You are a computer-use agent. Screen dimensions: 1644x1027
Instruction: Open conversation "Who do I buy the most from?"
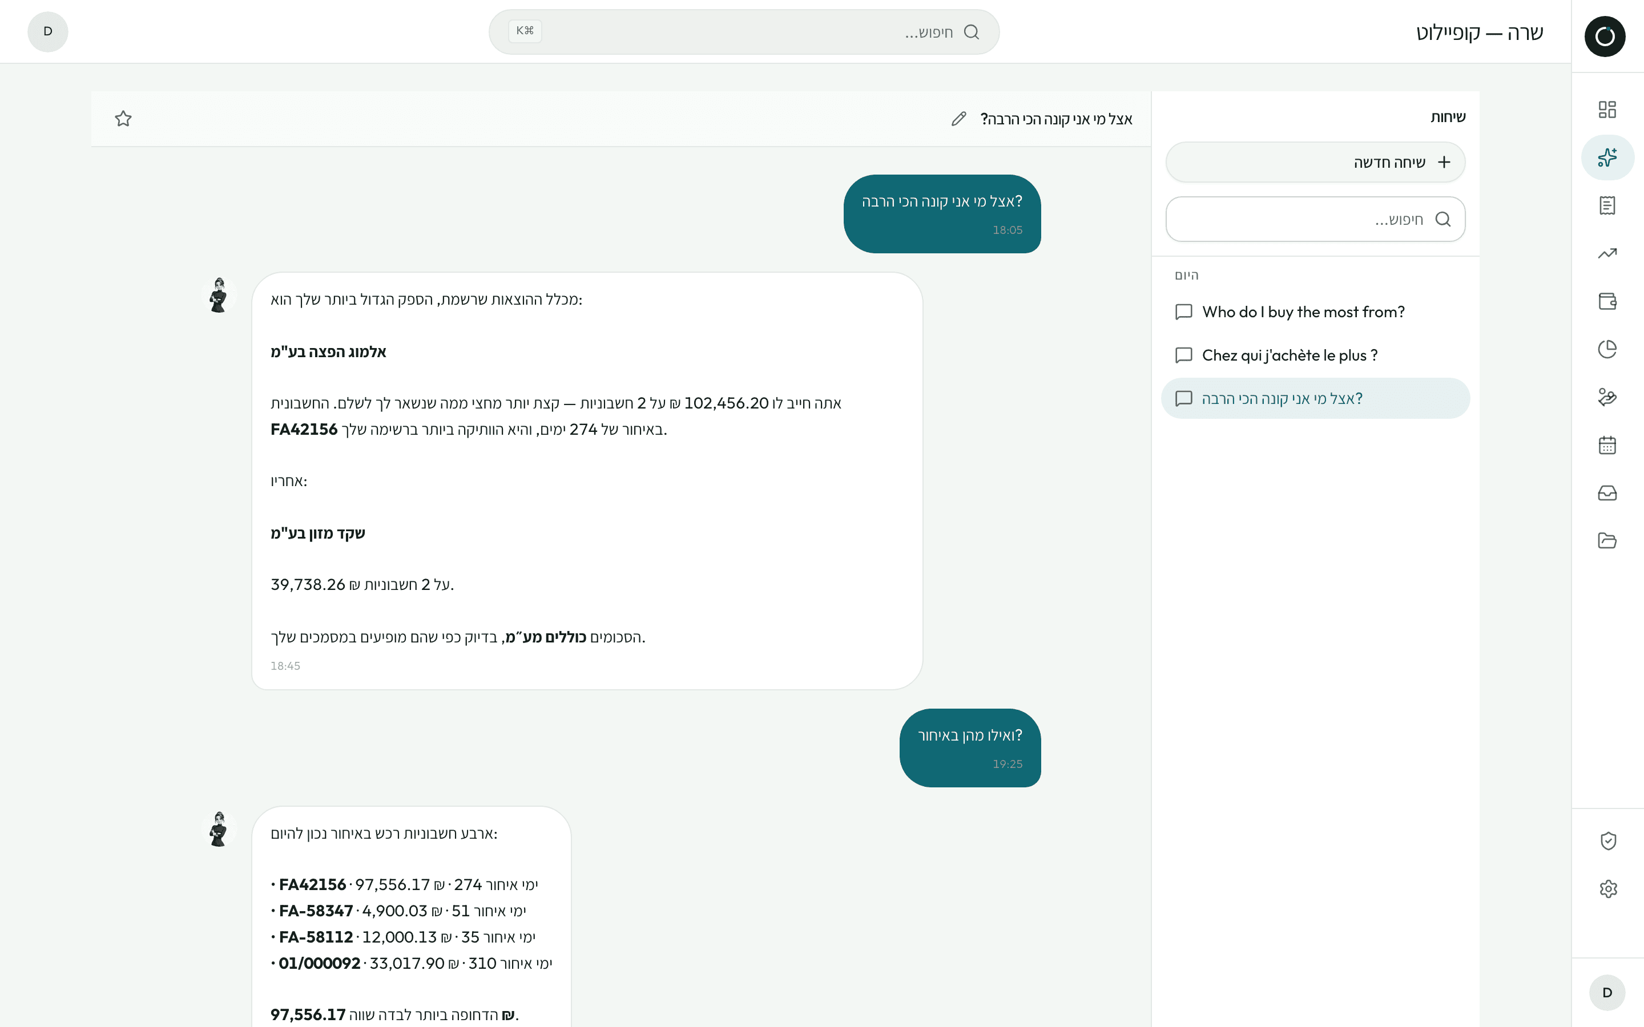1315,312
